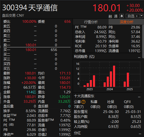Click the tallest 2024 profit bar
The width and height of the screenshot is (144, 137).
click(114, 76)
